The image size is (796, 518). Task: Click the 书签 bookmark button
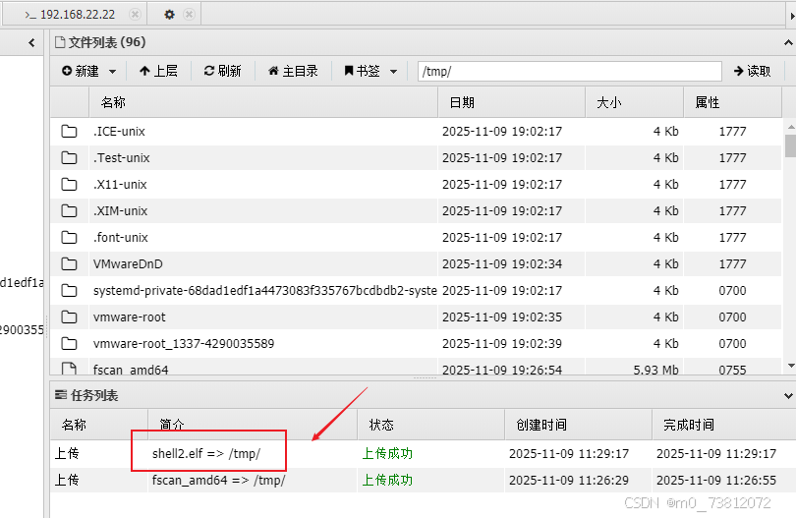(x=362, y=71)
